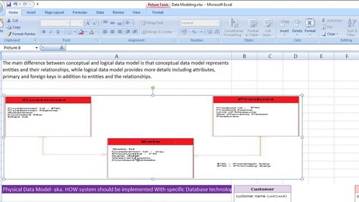Click the Delete cells button

pyautogui.click(x=297, y=27)
